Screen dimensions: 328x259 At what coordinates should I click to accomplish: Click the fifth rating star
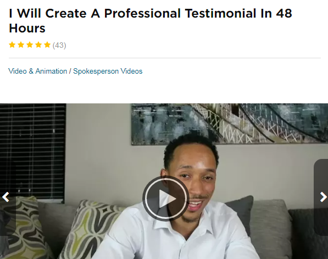tap(47, 45)
